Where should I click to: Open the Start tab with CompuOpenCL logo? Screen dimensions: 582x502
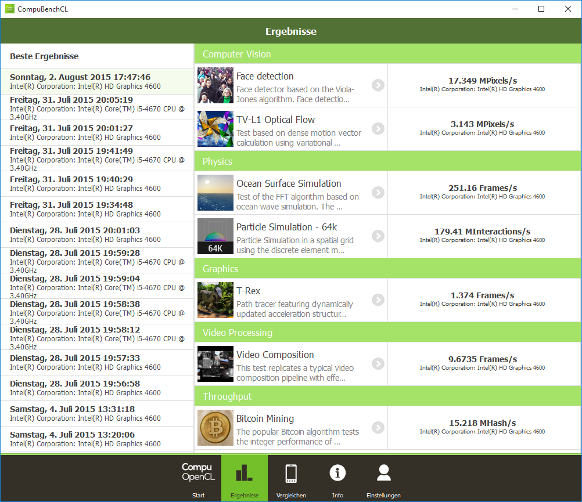198,478
